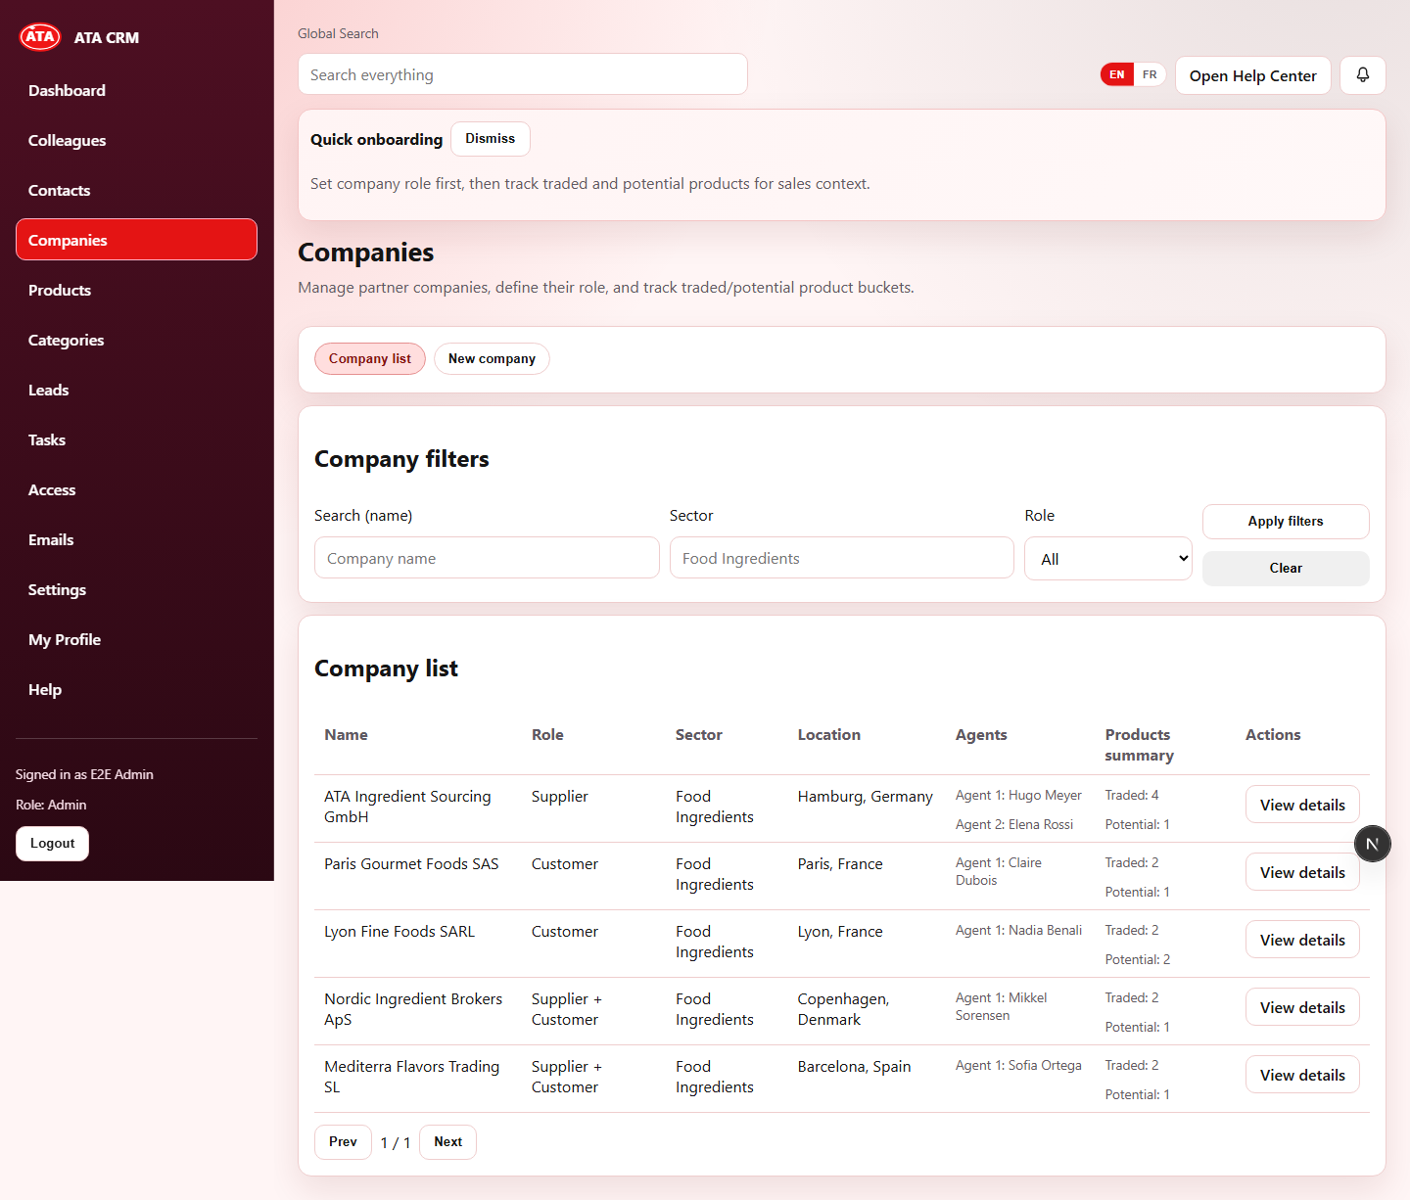Go to Leads in the sidebar
The image size is (1410, 1200).
[x=48, y=390]
